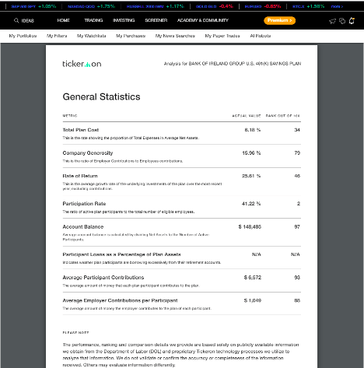Click the Participation Rate metric
This screenshot has width=364, height=368.
(84, 204)
